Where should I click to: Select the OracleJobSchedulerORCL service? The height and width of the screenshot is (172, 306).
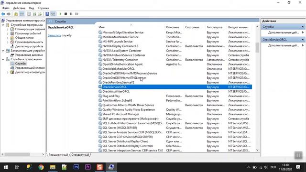pos(175,69)
